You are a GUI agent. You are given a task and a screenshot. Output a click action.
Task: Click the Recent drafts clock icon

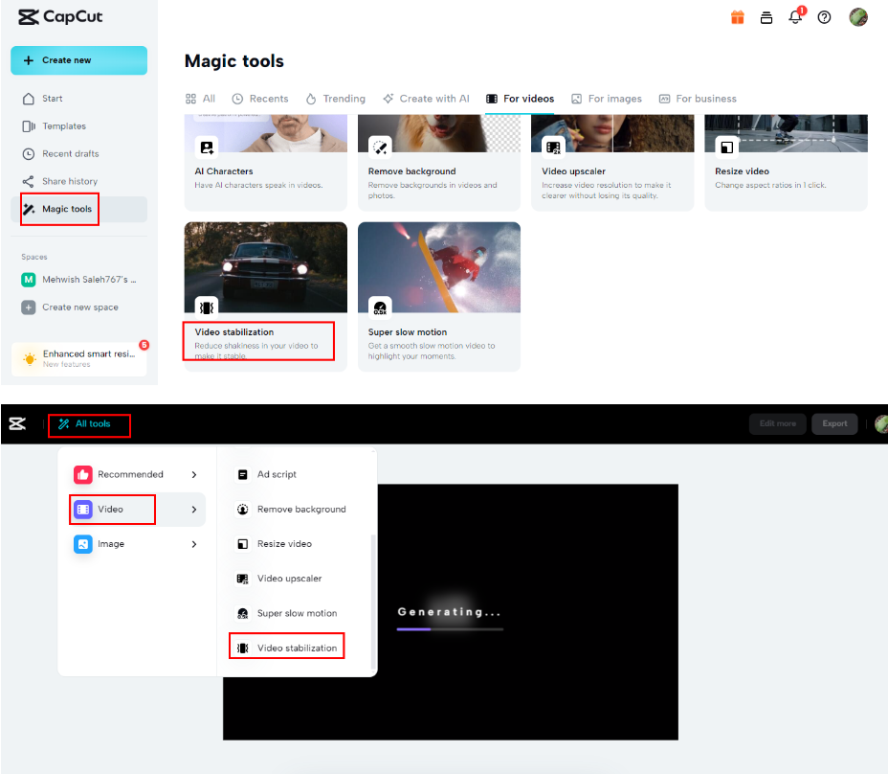(29, 153)
